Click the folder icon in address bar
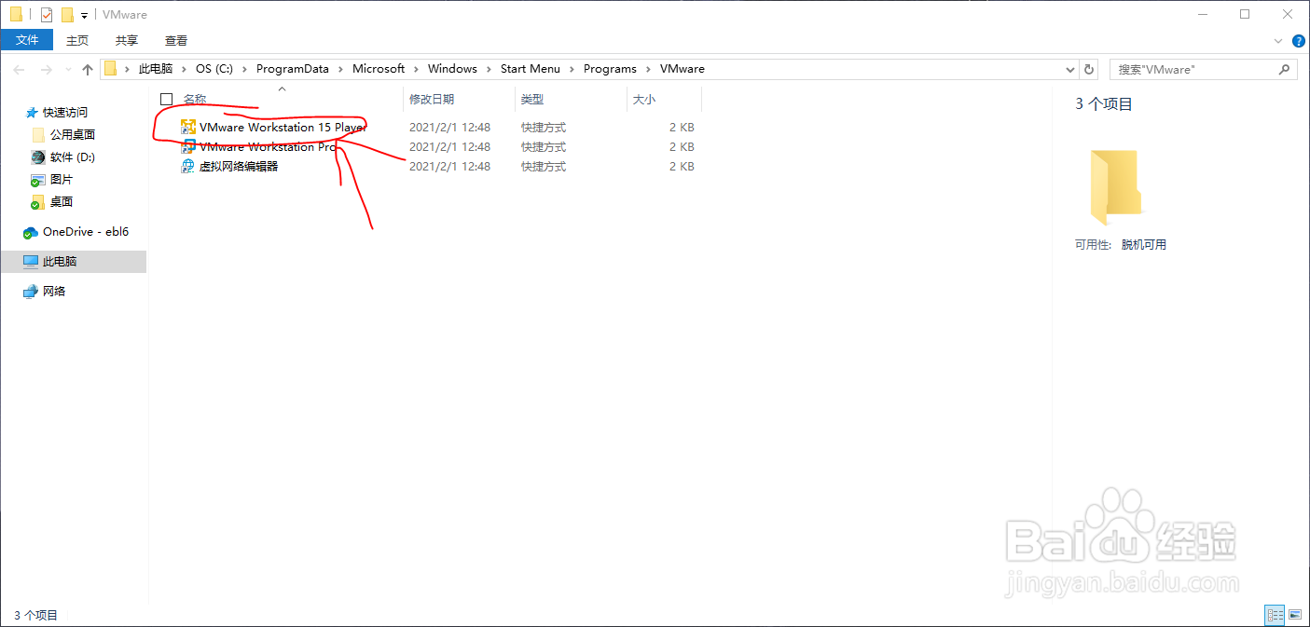 point(111,69)
